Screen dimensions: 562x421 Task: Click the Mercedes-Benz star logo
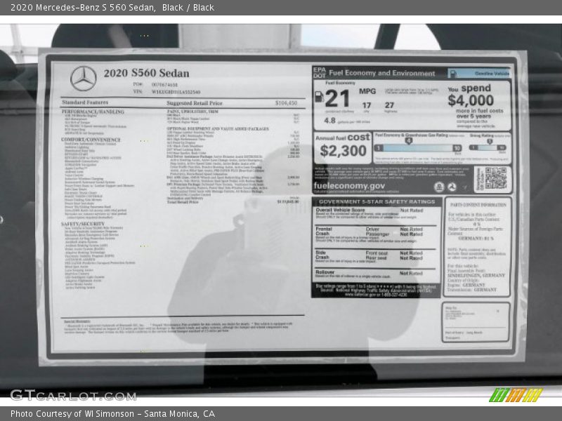pos(84,79)
